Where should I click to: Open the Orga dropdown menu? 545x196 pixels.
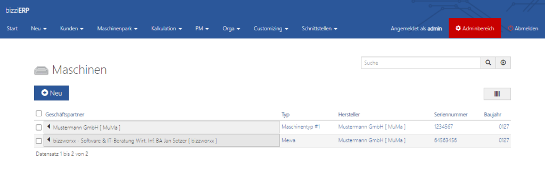click(x=232, y=29)
